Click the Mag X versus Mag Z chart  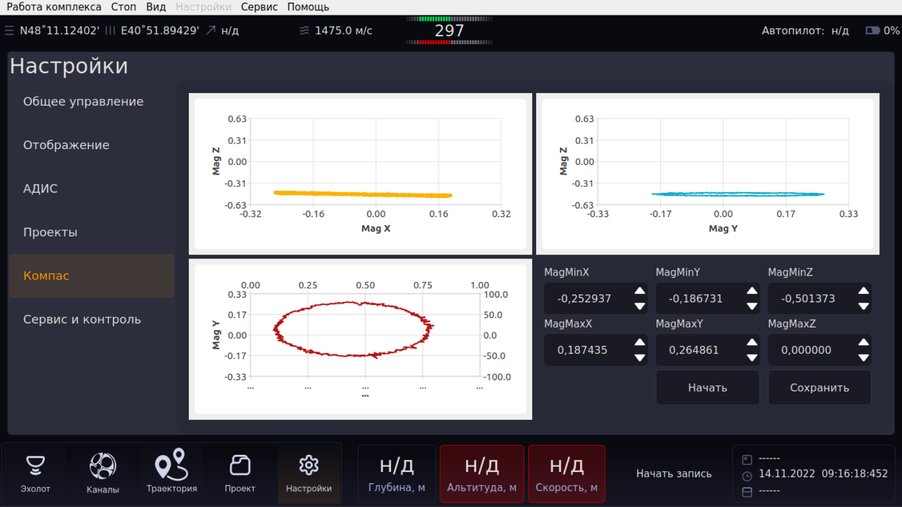[360, 174]
